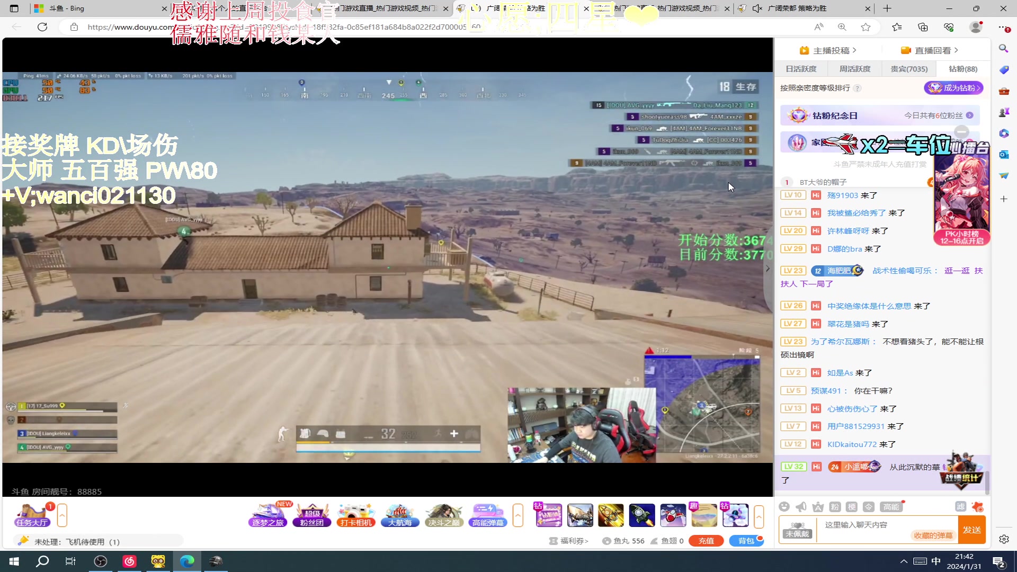Open 高能弹幕 activity icon
1017x572 pixels.
pos(488,515)
